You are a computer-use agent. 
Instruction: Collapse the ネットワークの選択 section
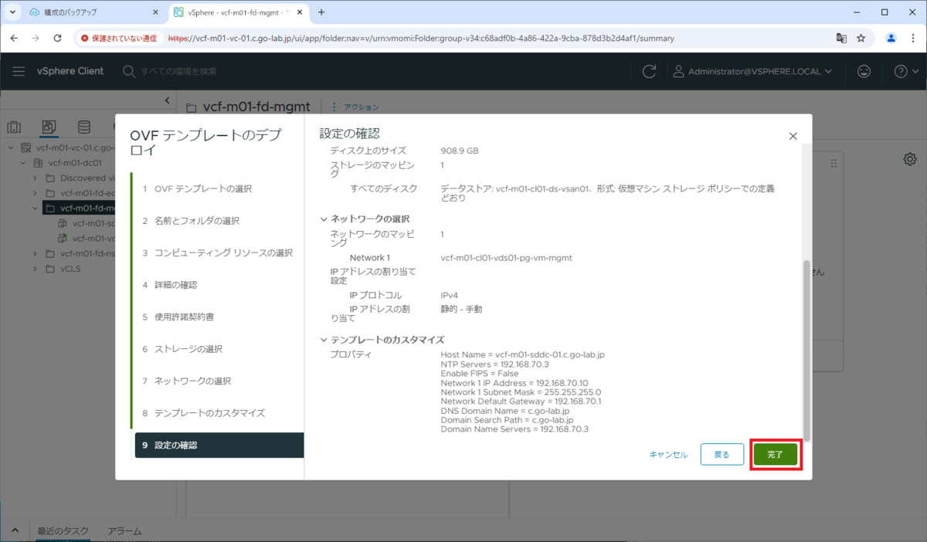point(324,219)
